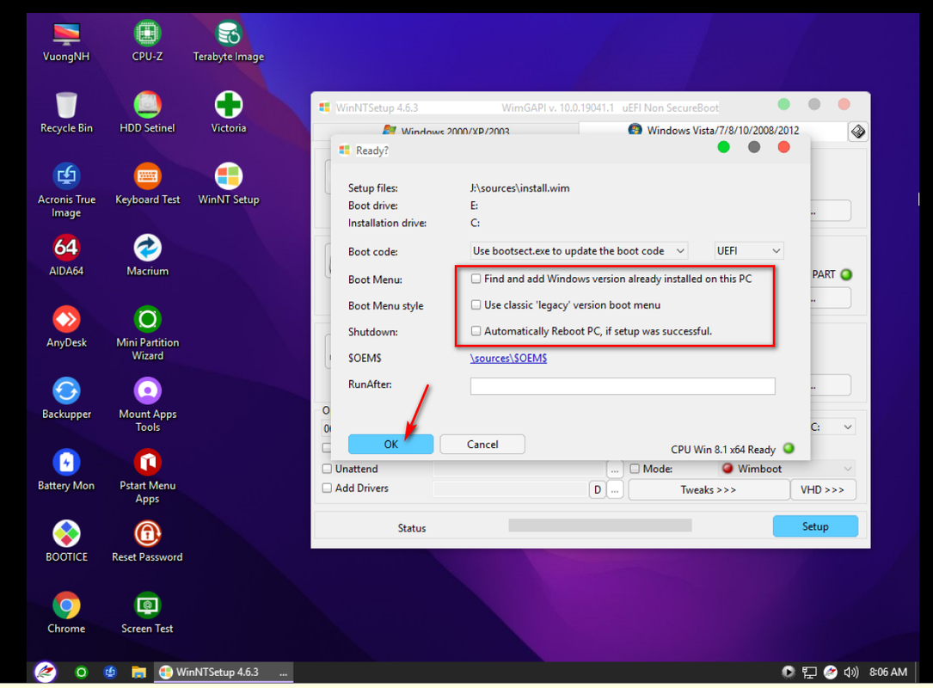Click the Status progress bar
Image resolution: width=933 pixels, height=688 pixels.
[x=600, y=525]
